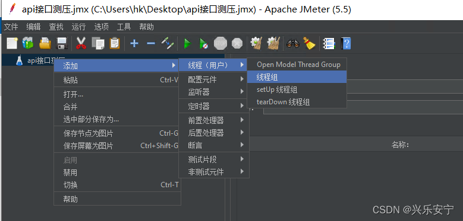The height and width of the screenshot is (221, 463).
Task: Click the Cut scissors icon
Action: coord(81,44)
